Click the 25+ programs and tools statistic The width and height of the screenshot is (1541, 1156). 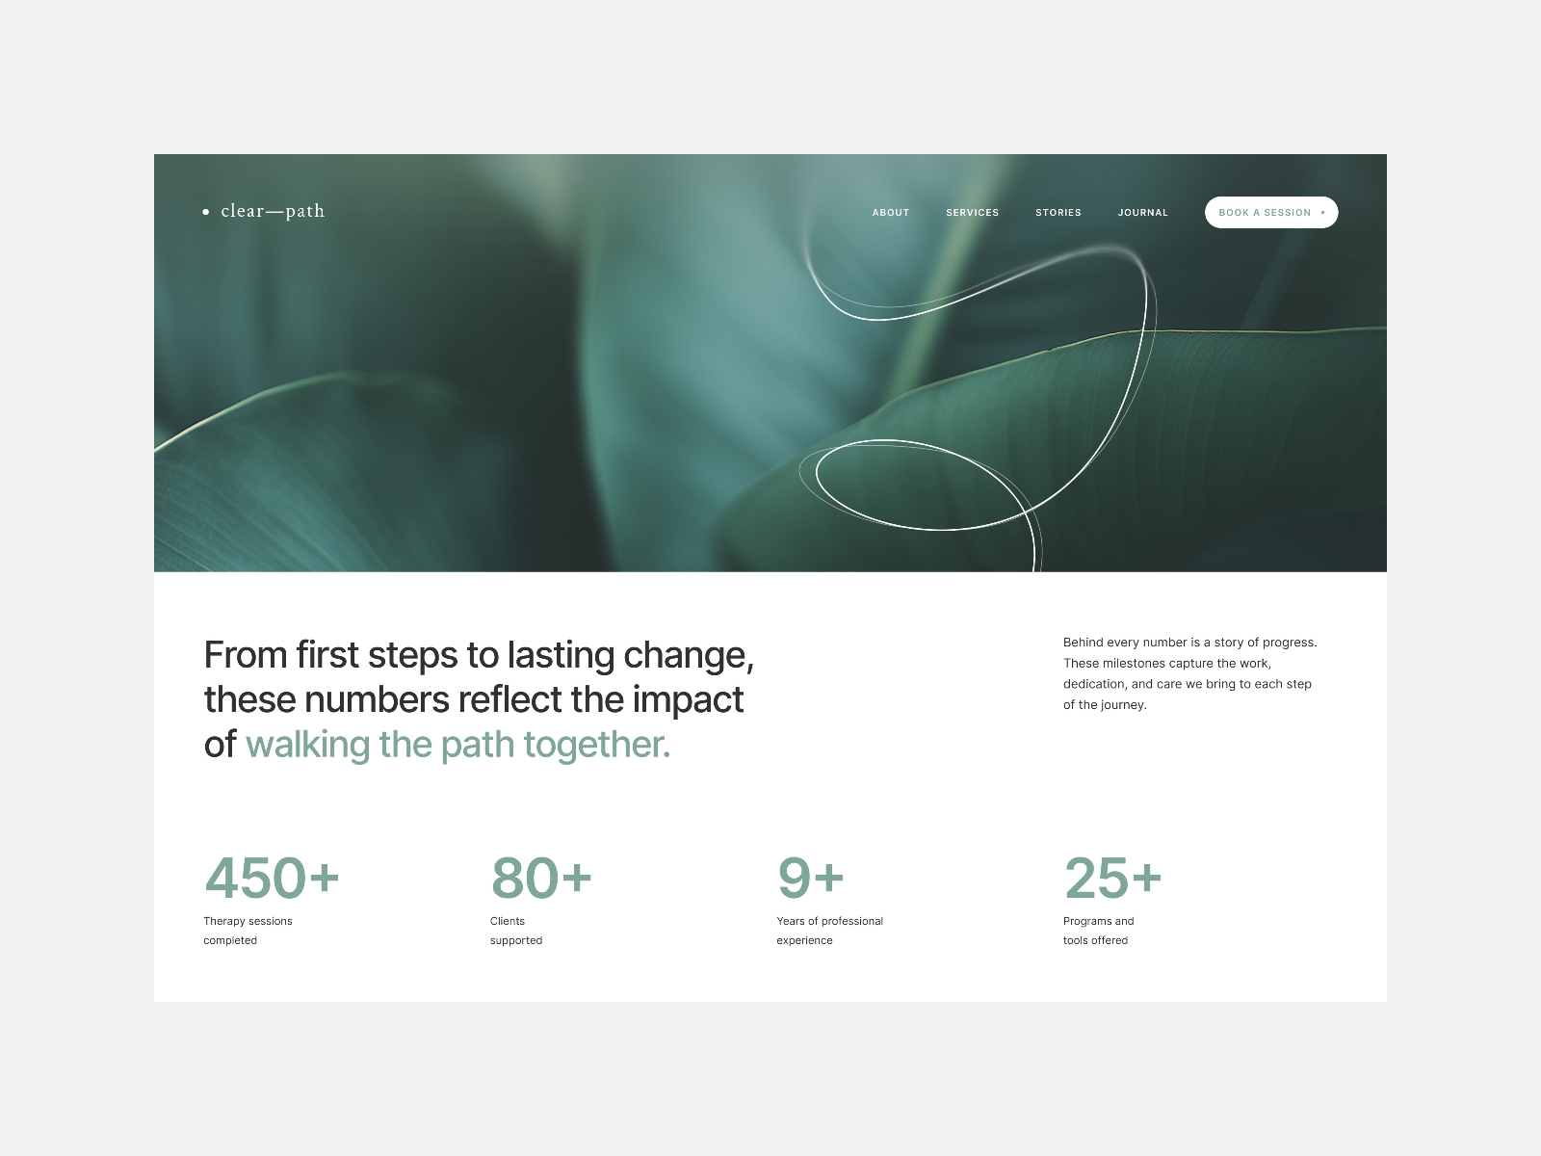tap(1112, 877)
